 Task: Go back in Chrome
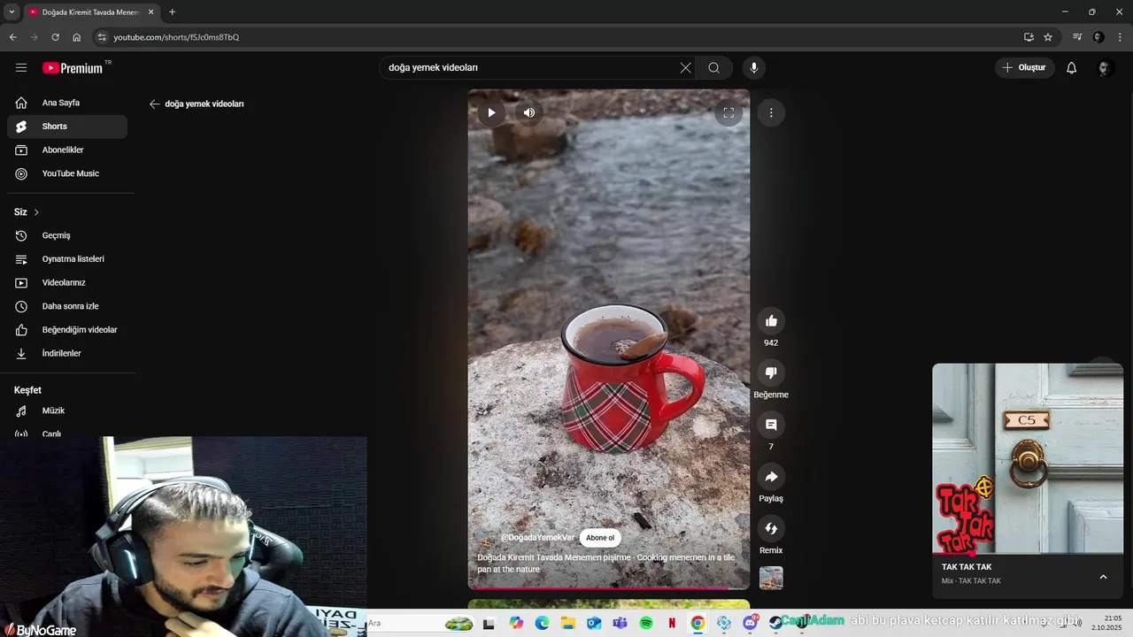[x=12, y=37]
